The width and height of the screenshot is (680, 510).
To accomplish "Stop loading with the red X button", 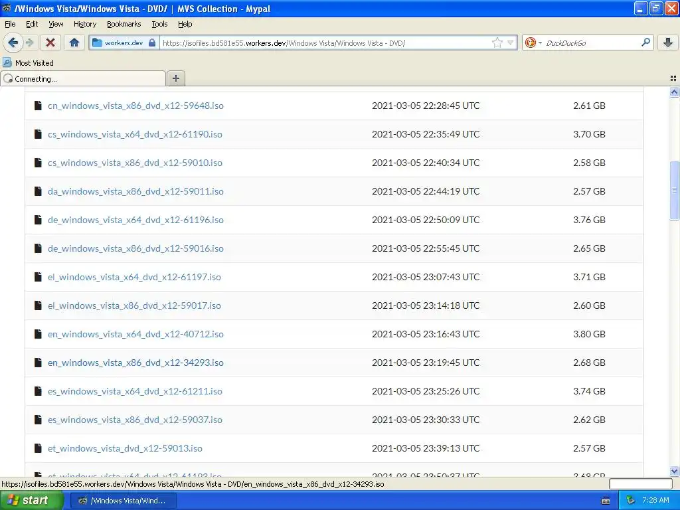I will tap(50, 42).
